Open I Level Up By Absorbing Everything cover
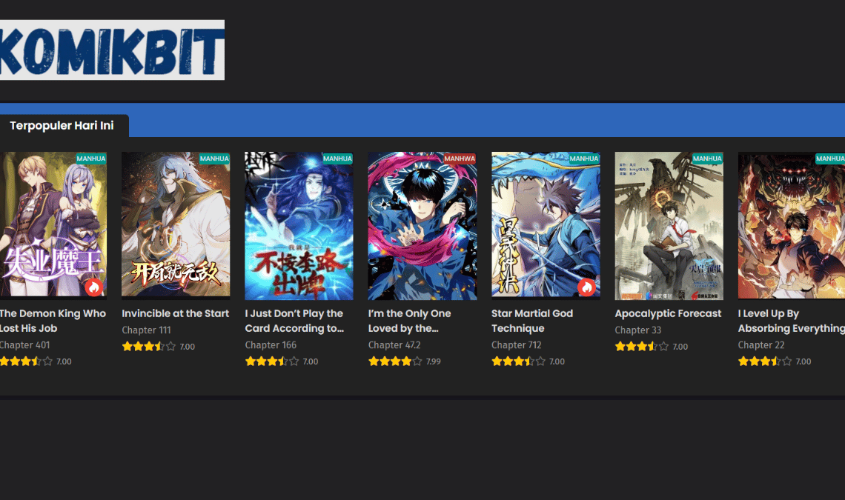Image resolution: width=845 pixels, height=500 pixels. coord(791,225)
